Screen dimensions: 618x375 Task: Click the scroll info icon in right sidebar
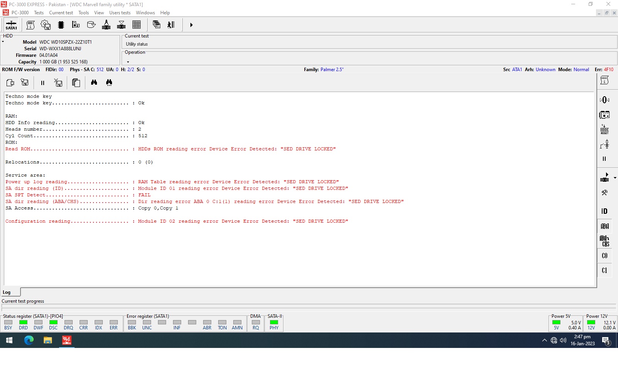604,80
